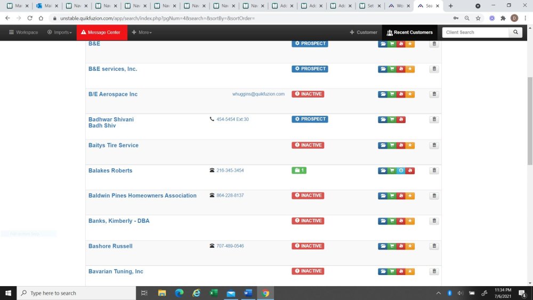Open Word from the taskbar

coord(248,293)
